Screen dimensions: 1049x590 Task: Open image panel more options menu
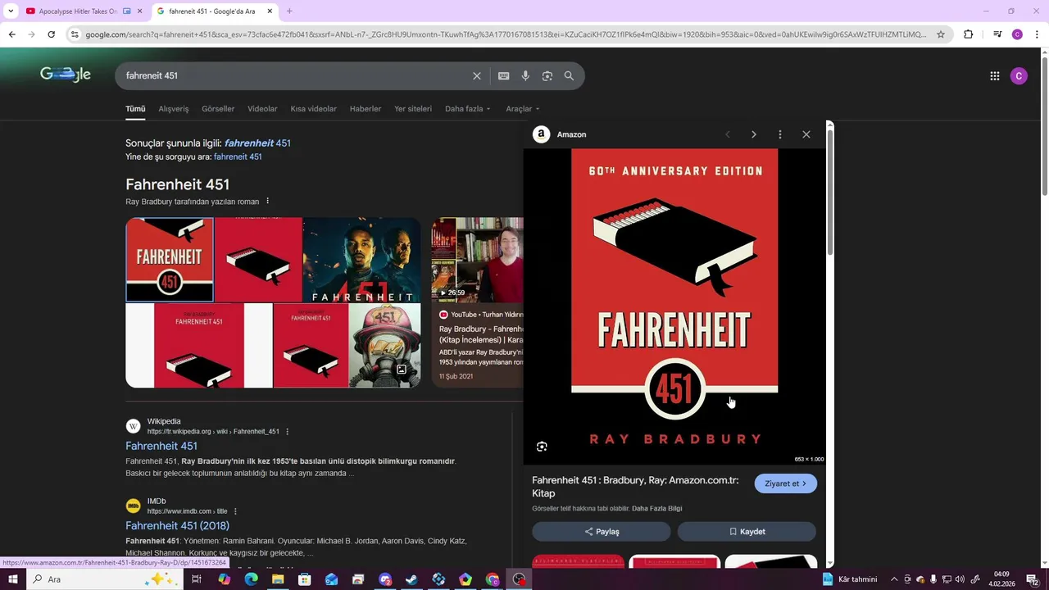click(x=780, y=134)
